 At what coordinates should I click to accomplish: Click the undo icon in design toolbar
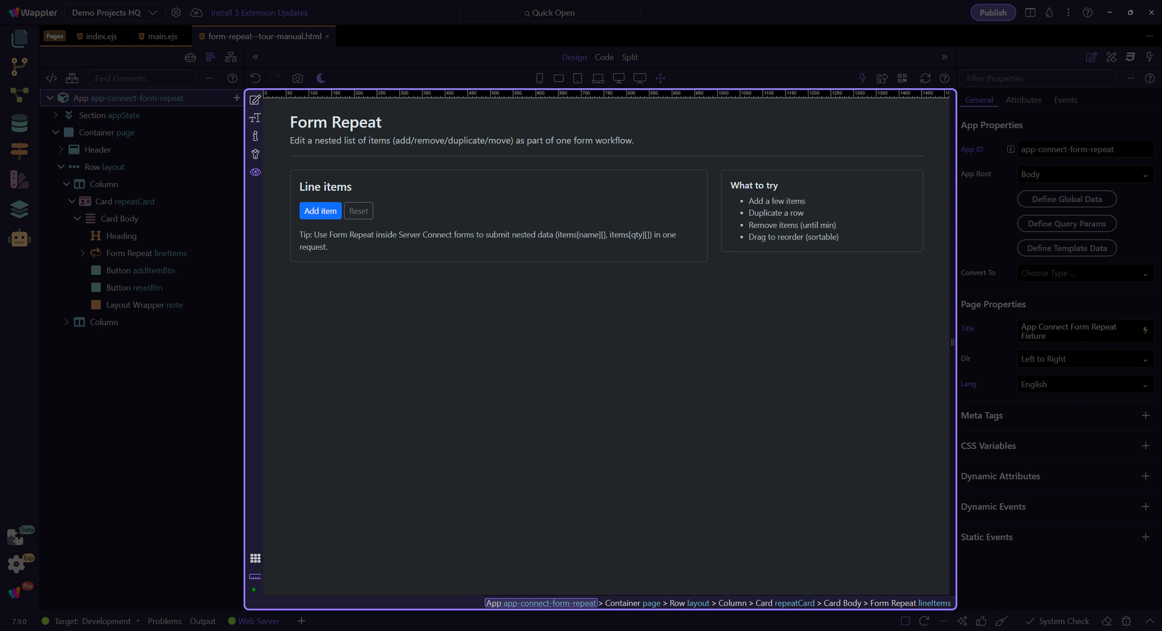tap(255, 78)
